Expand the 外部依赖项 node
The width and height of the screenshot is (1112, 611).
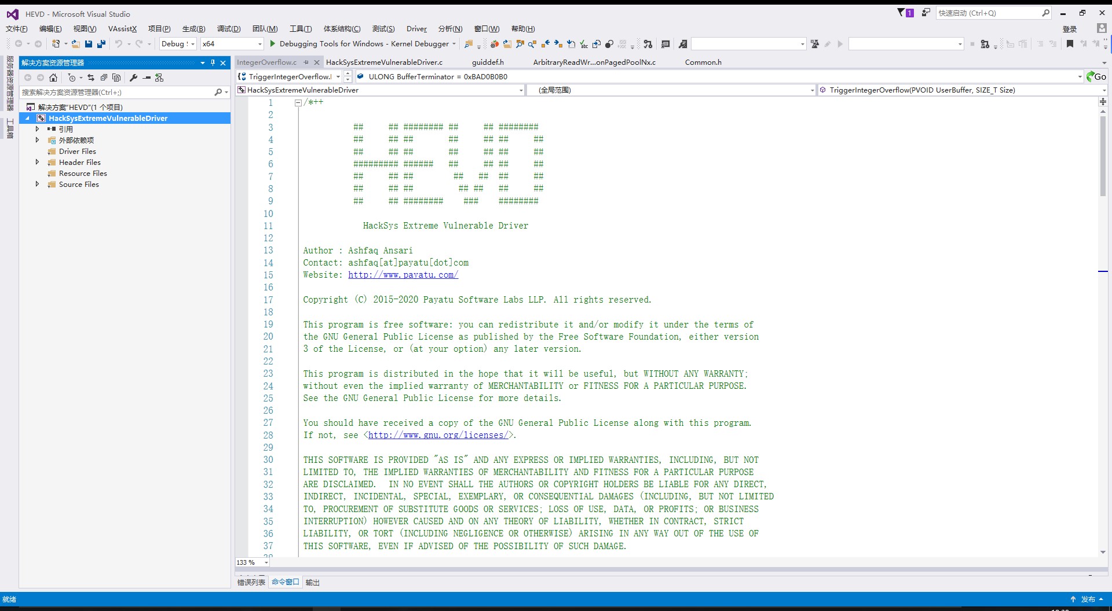coord(37,140)
